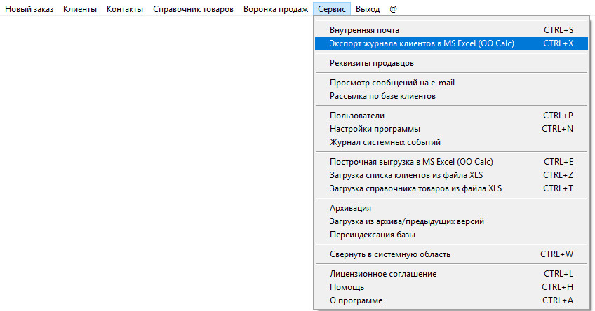Open the Новый заказ menu
The height and width of the screenshot is (311, 595).
[x=29, y=9]
